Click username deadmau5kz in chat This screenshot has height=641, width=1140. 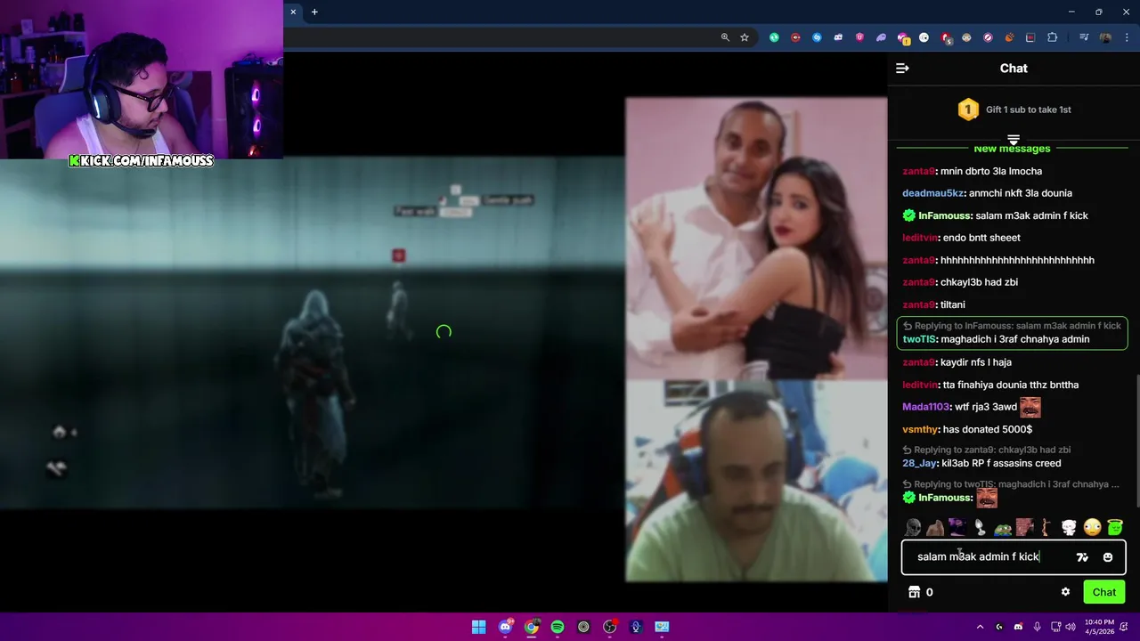click(x=932, y=193)
